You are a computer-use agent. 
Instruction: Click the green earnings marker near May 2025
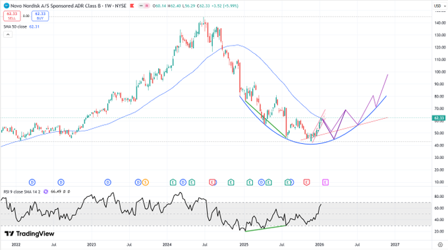269,182
